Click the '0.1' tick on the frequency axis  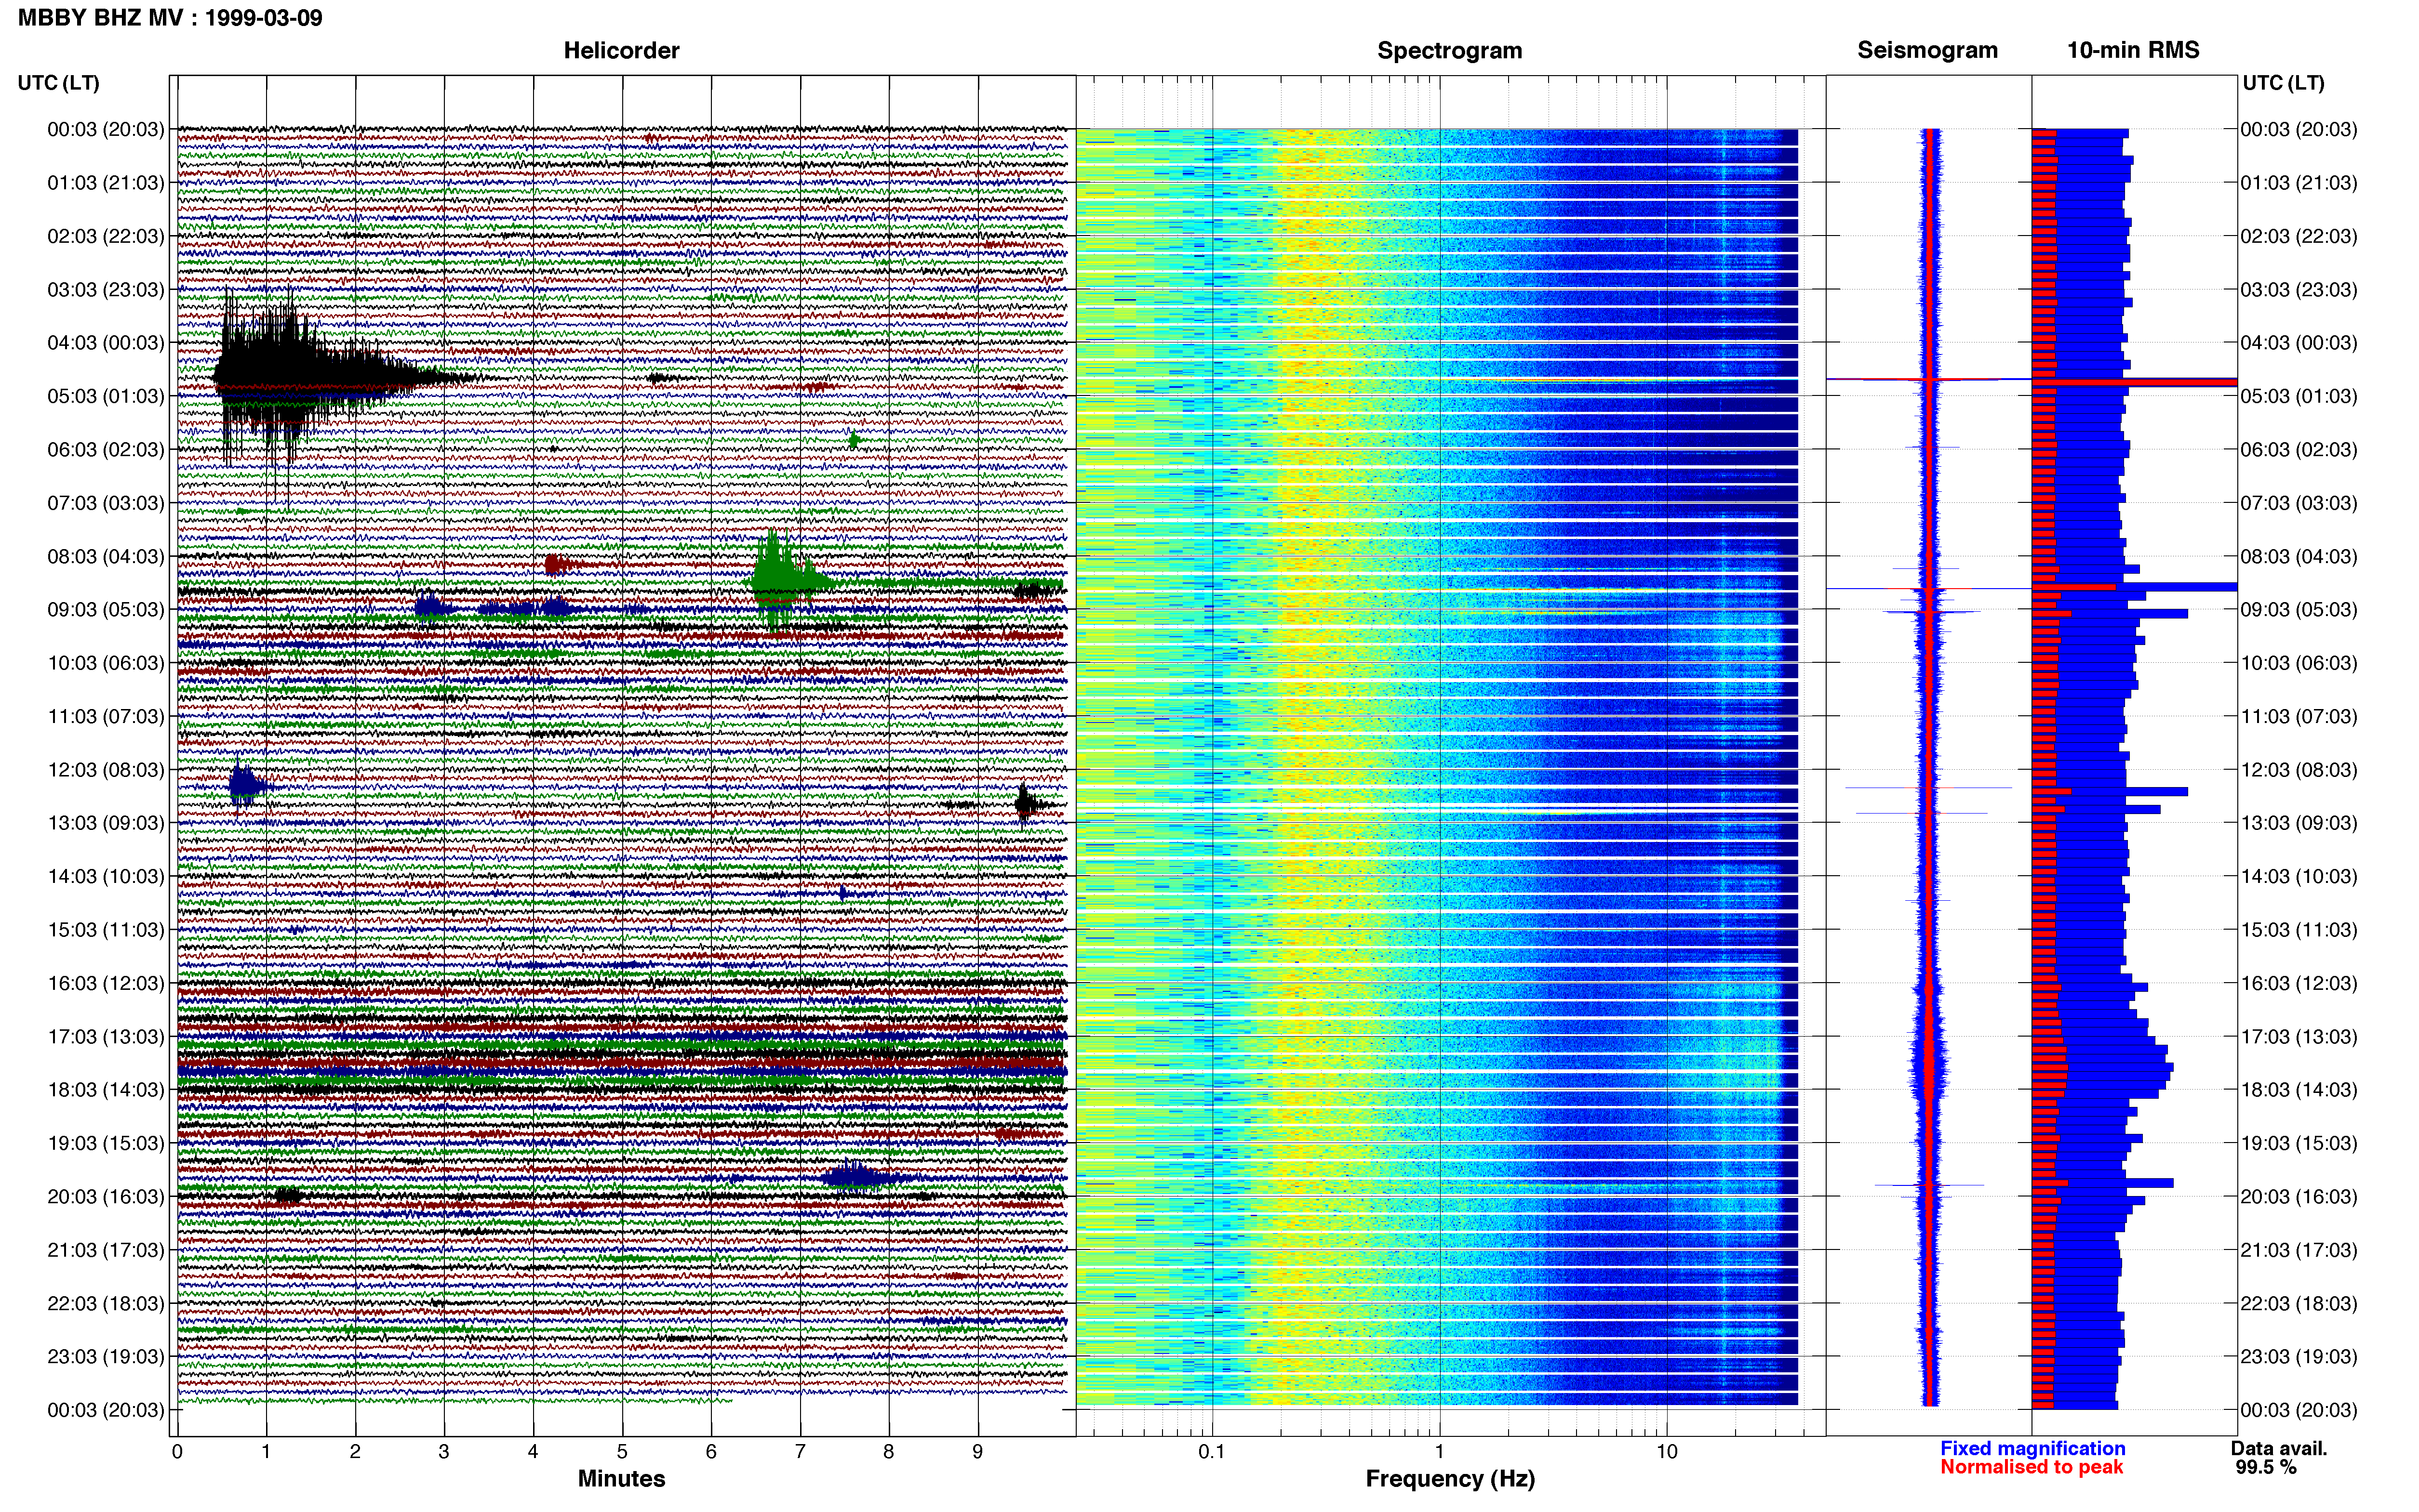point(1212,1452)
